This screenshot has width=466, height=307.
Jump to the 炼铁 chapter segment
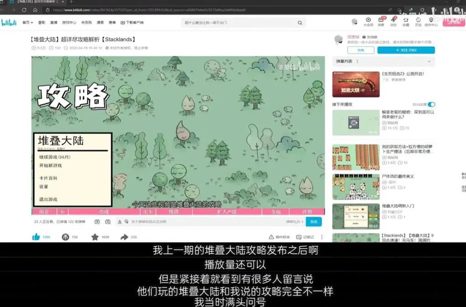click(174, 212)
